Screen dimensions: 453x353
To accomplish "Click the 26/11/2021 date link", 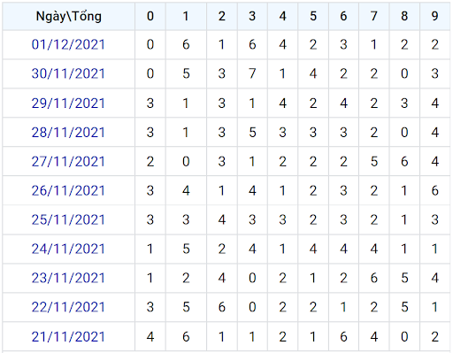I will [68, 191].
